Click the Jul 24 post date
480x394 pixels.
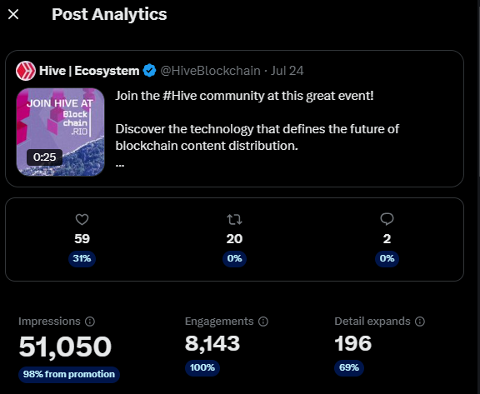tap(287, 71)
